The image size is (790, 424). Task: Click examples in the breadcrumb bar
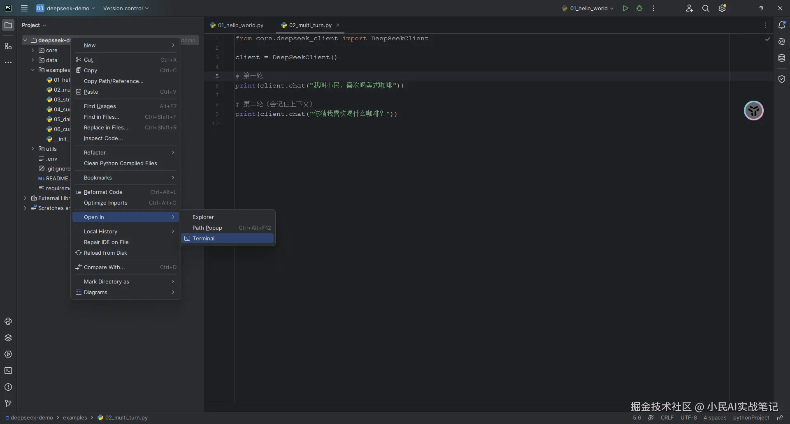click(75, 418)
